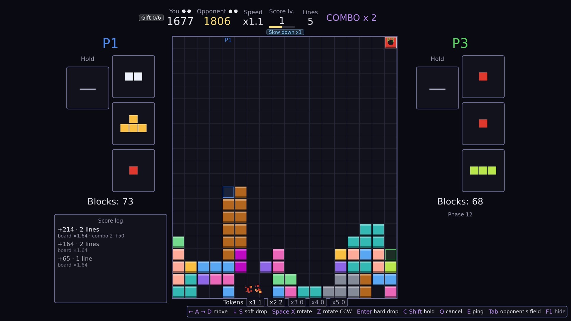Click the Gift 0/6 badge
571x321 pixels.
point(151,18)
